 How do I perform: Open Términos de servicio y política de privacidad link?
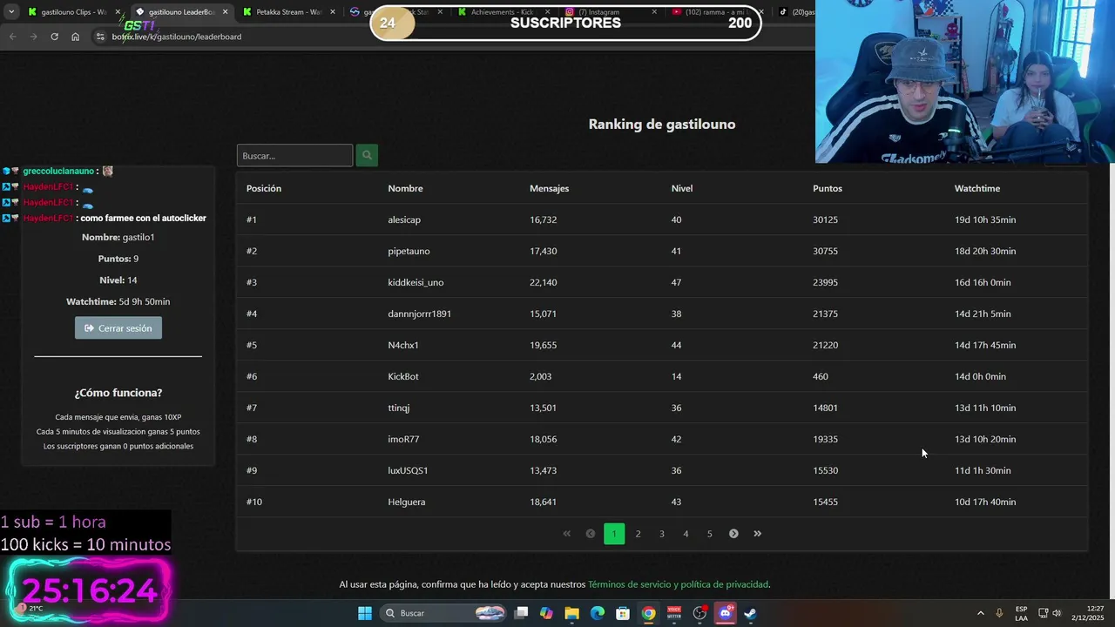pos(679,584)
